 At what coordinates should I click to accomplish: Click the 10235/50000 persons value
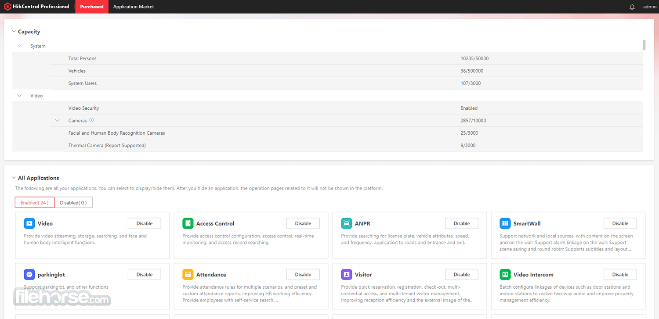tap(474, 58)
